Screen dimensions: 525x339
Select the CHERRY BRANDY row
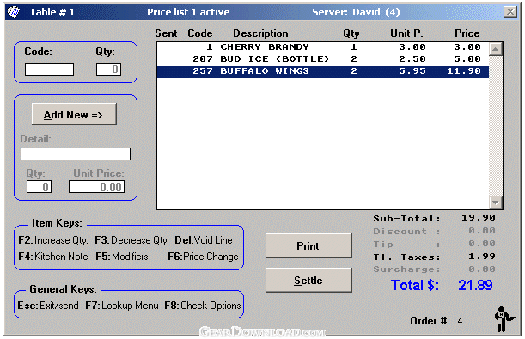323,47
